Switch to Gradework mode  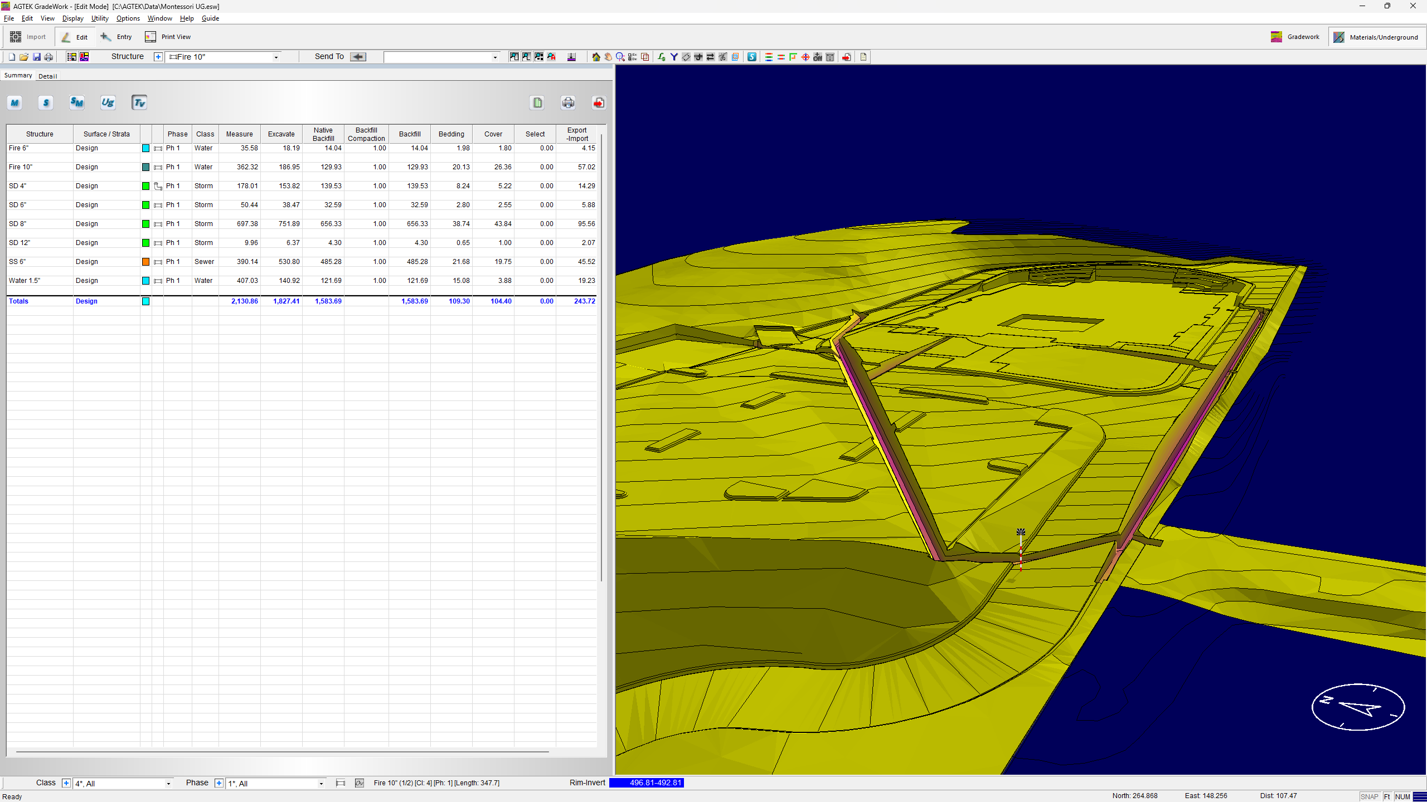pos(1295,37)
